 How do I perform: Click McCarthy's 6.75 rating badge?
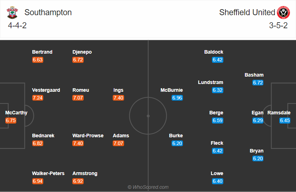(11, 120)
